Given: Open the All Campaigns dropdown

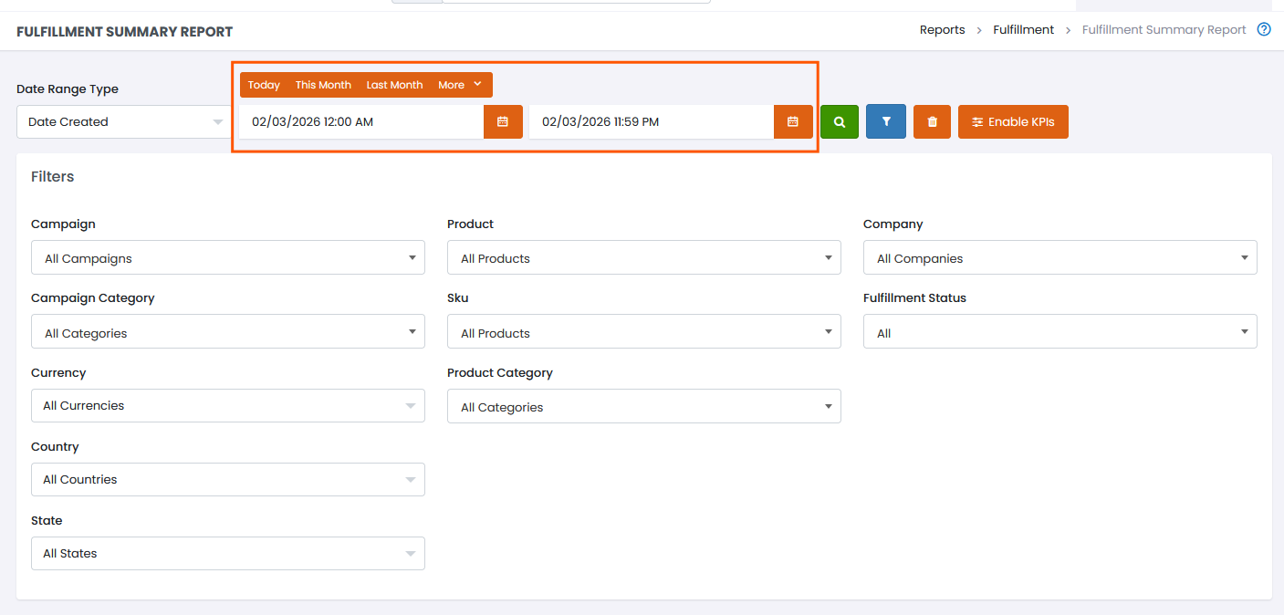Looking at the screenshot, I should tap(227, 258).
